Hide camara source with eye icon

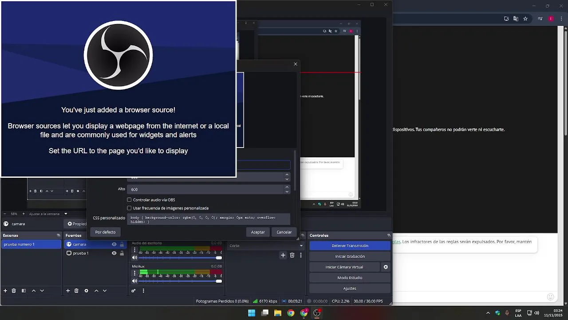tap(114, 244)
